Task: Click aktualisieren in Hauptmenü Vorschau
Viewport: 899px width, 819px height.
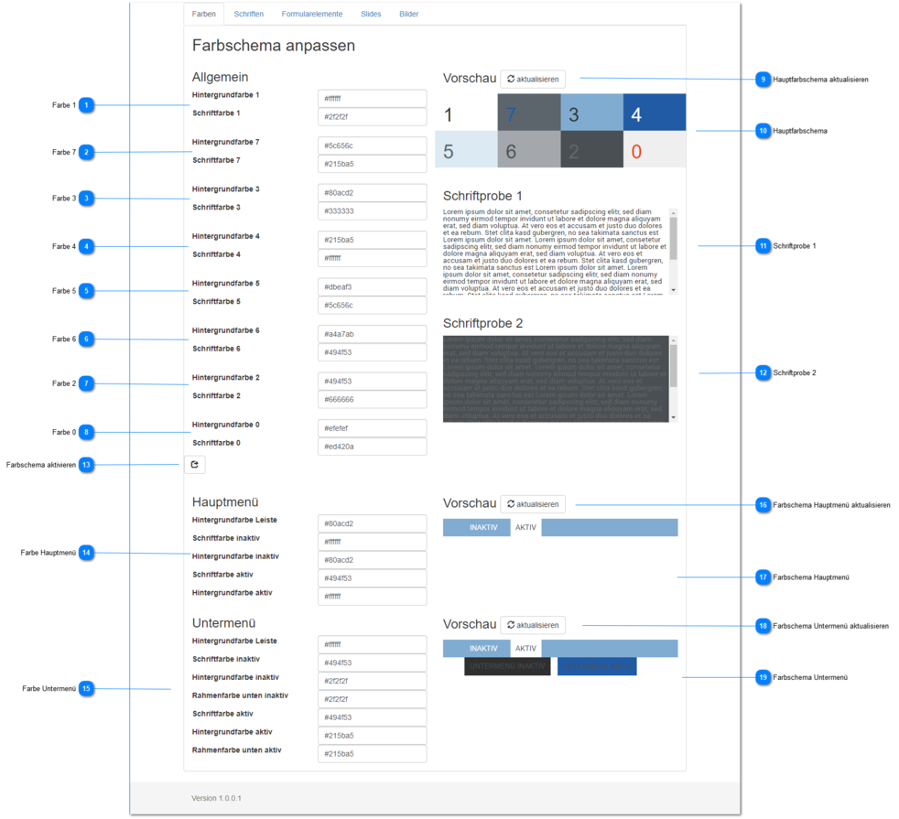Action: [533, 504]
